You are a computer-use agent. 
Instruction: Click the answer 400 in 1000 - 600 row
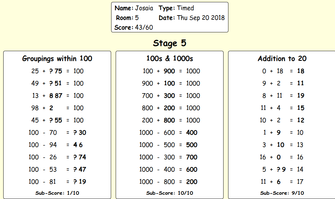(192, 133)
